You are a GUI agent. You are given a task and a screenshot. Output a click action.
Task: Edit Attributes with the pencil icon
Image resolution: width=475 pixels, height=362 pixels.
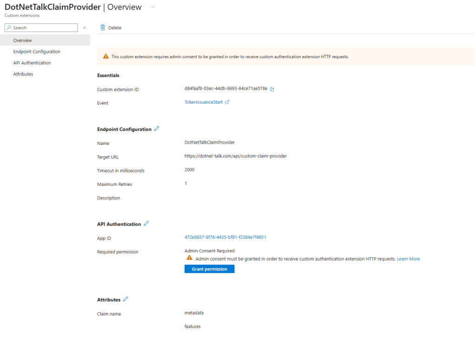click(126, 299)
